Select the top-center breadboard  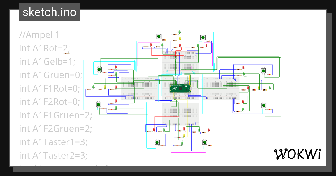pos(181,61)
